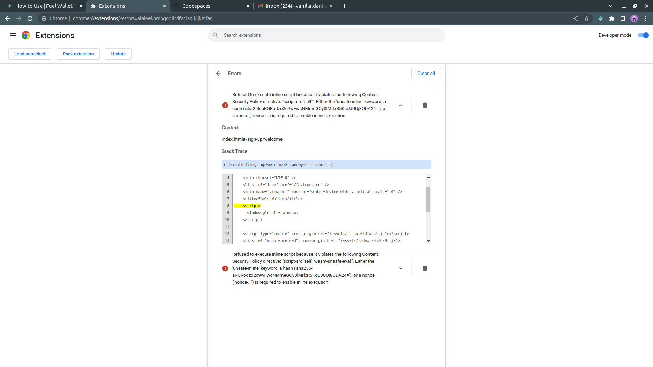The image size is (653, 367).
Task: Reload the extensions page
Action: coord(30,18)
